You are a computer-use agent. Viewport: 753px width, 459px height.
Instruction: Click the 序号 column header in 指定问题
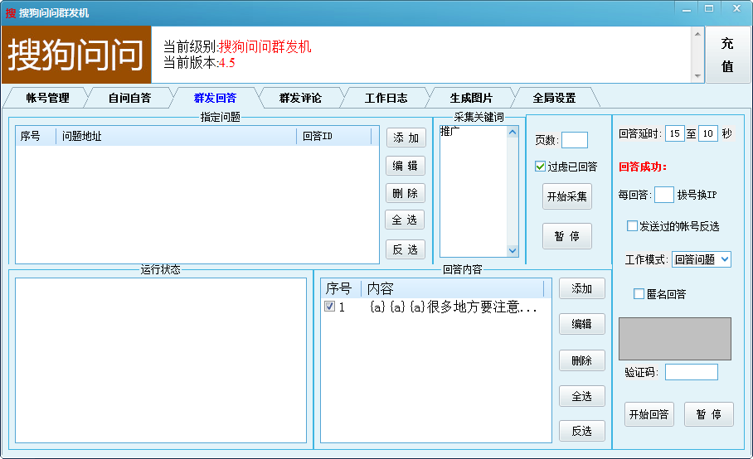(x=36, y=136)
